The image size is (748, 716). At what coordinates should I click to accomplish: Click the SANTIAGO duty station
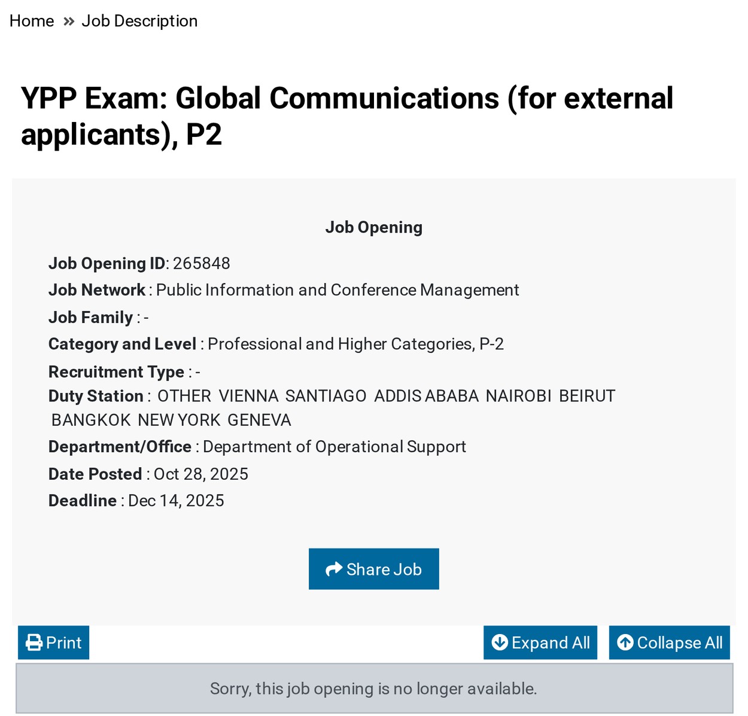tap(326, 396)
